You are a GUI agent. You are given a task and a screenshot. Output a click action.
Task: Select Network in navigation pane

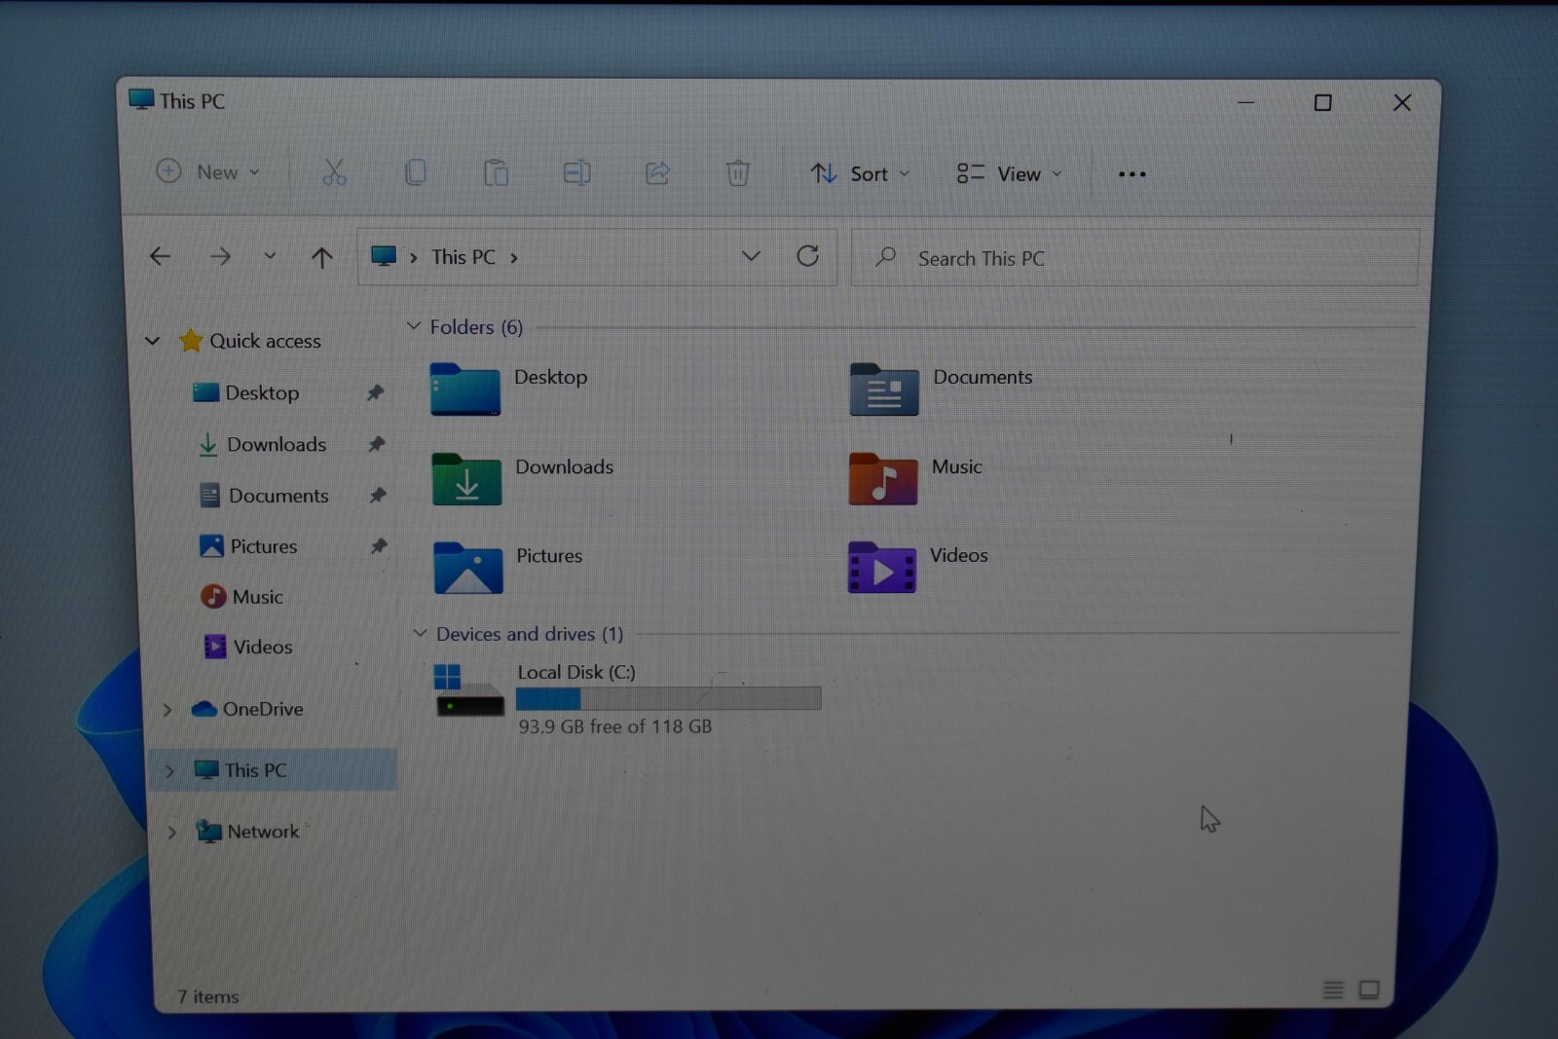pyautogui.click(x=263, y=832)
